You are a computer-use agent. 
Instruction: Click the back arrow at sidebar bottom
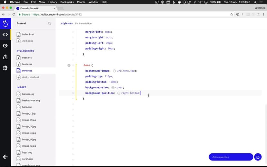5,157
